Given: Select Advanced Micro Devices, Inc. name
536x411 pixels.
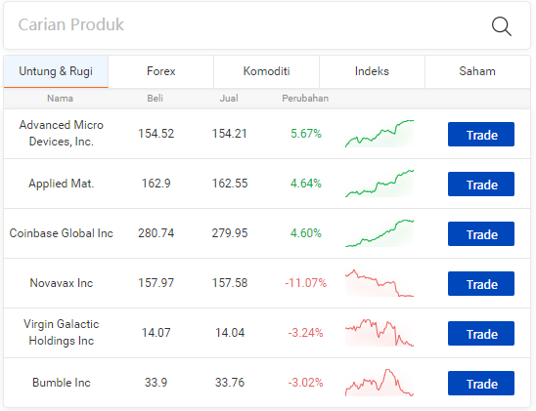Looking at the screenshot, I should (62, 134).
